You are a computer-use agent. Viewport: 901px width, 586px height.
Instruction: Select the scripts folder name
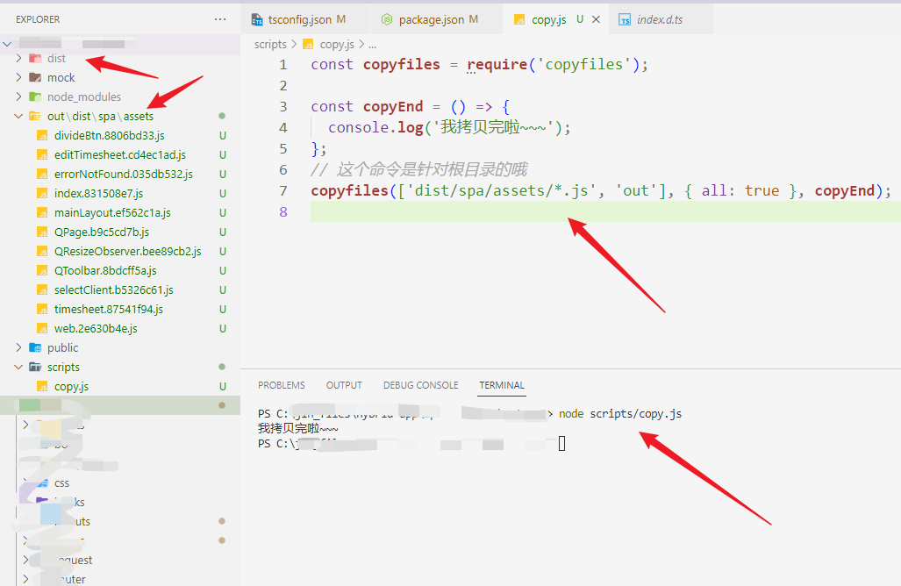pyautogui.click(x=63, y=367)
